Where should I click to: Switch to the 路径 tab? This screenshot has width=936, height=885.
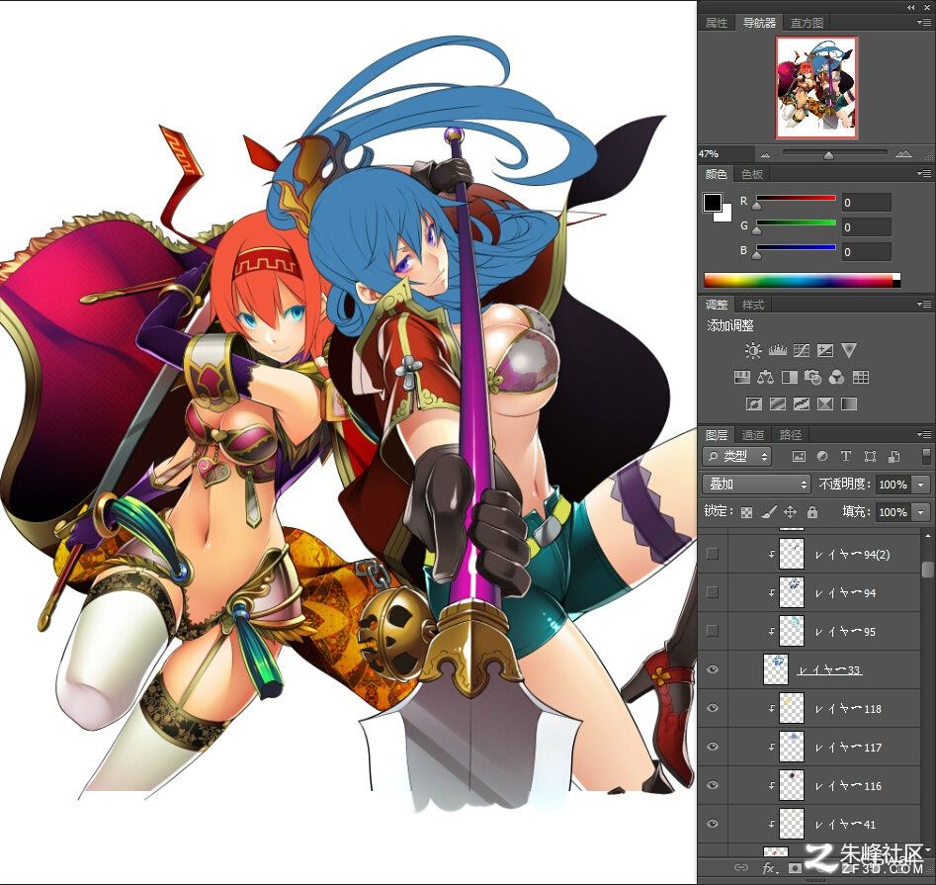click(791, 435)
